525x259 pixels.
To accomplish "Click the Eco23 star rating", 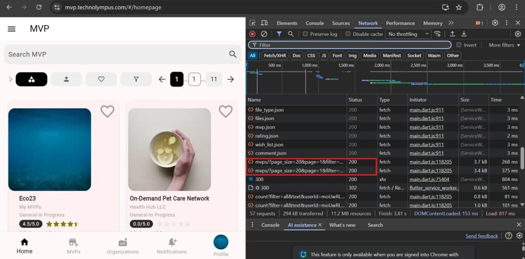I will [x=62, y=224].
